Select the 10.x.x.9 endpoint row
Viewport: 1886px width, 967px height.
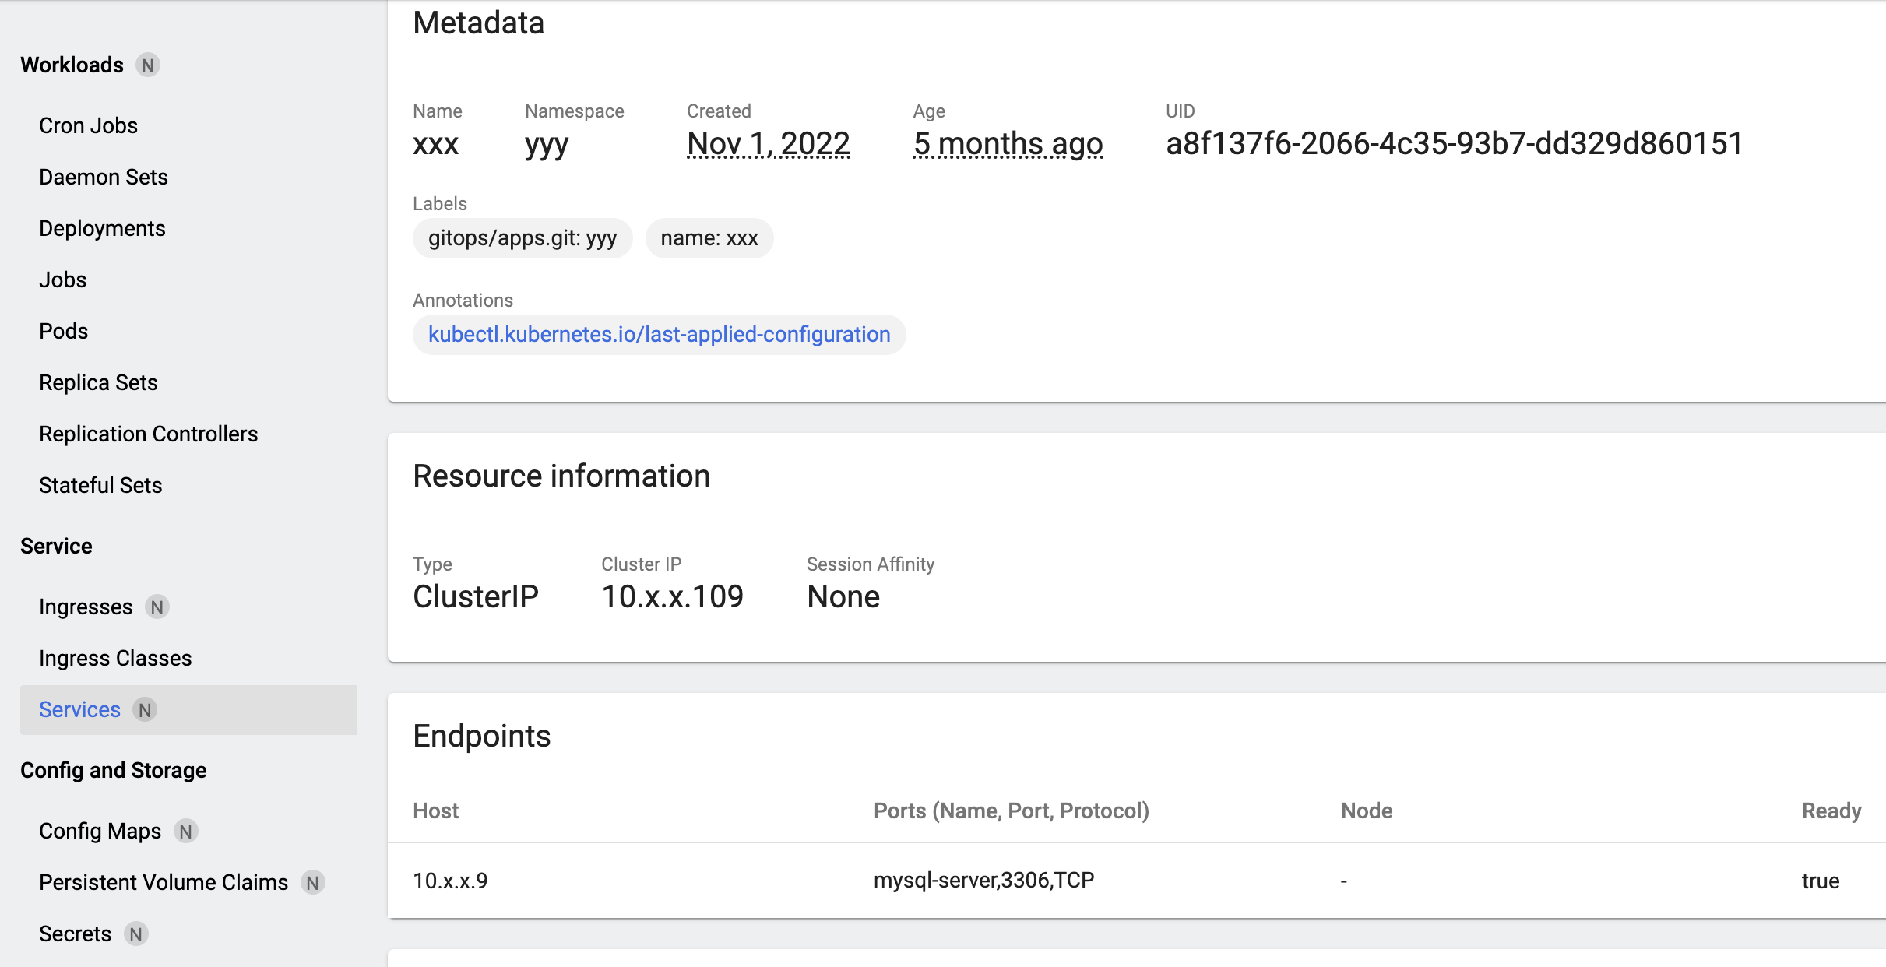450,881
